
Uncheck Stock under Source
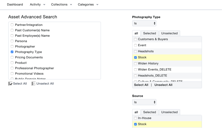click(x=135, y=124)
